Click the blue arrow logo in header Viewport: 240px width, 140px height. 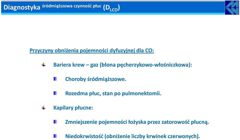[232, 8]
